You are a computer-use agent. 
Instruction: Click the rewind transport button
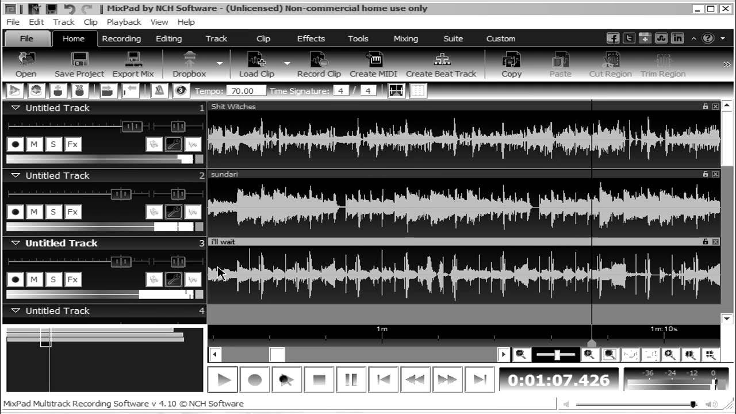tap(415, 379)
